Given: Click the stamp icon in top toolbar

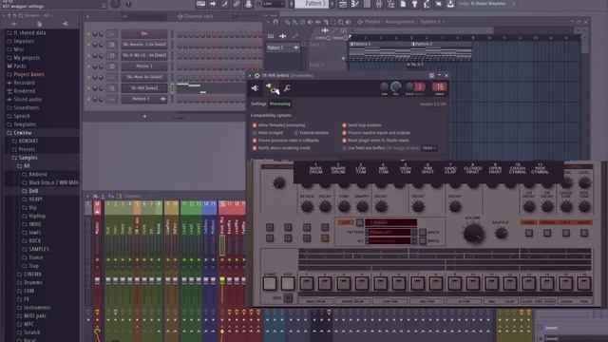Looking at the screenshot, I should coord(249,4).
